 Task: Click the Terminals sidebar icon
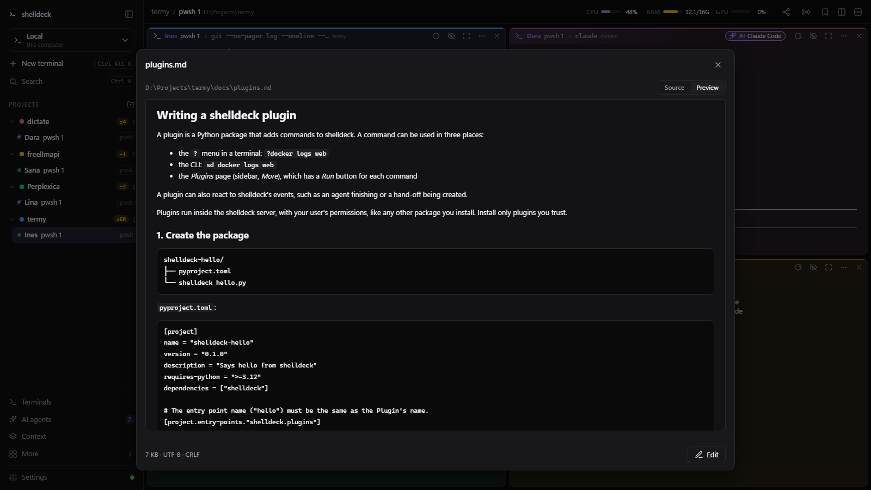[13, 402]
